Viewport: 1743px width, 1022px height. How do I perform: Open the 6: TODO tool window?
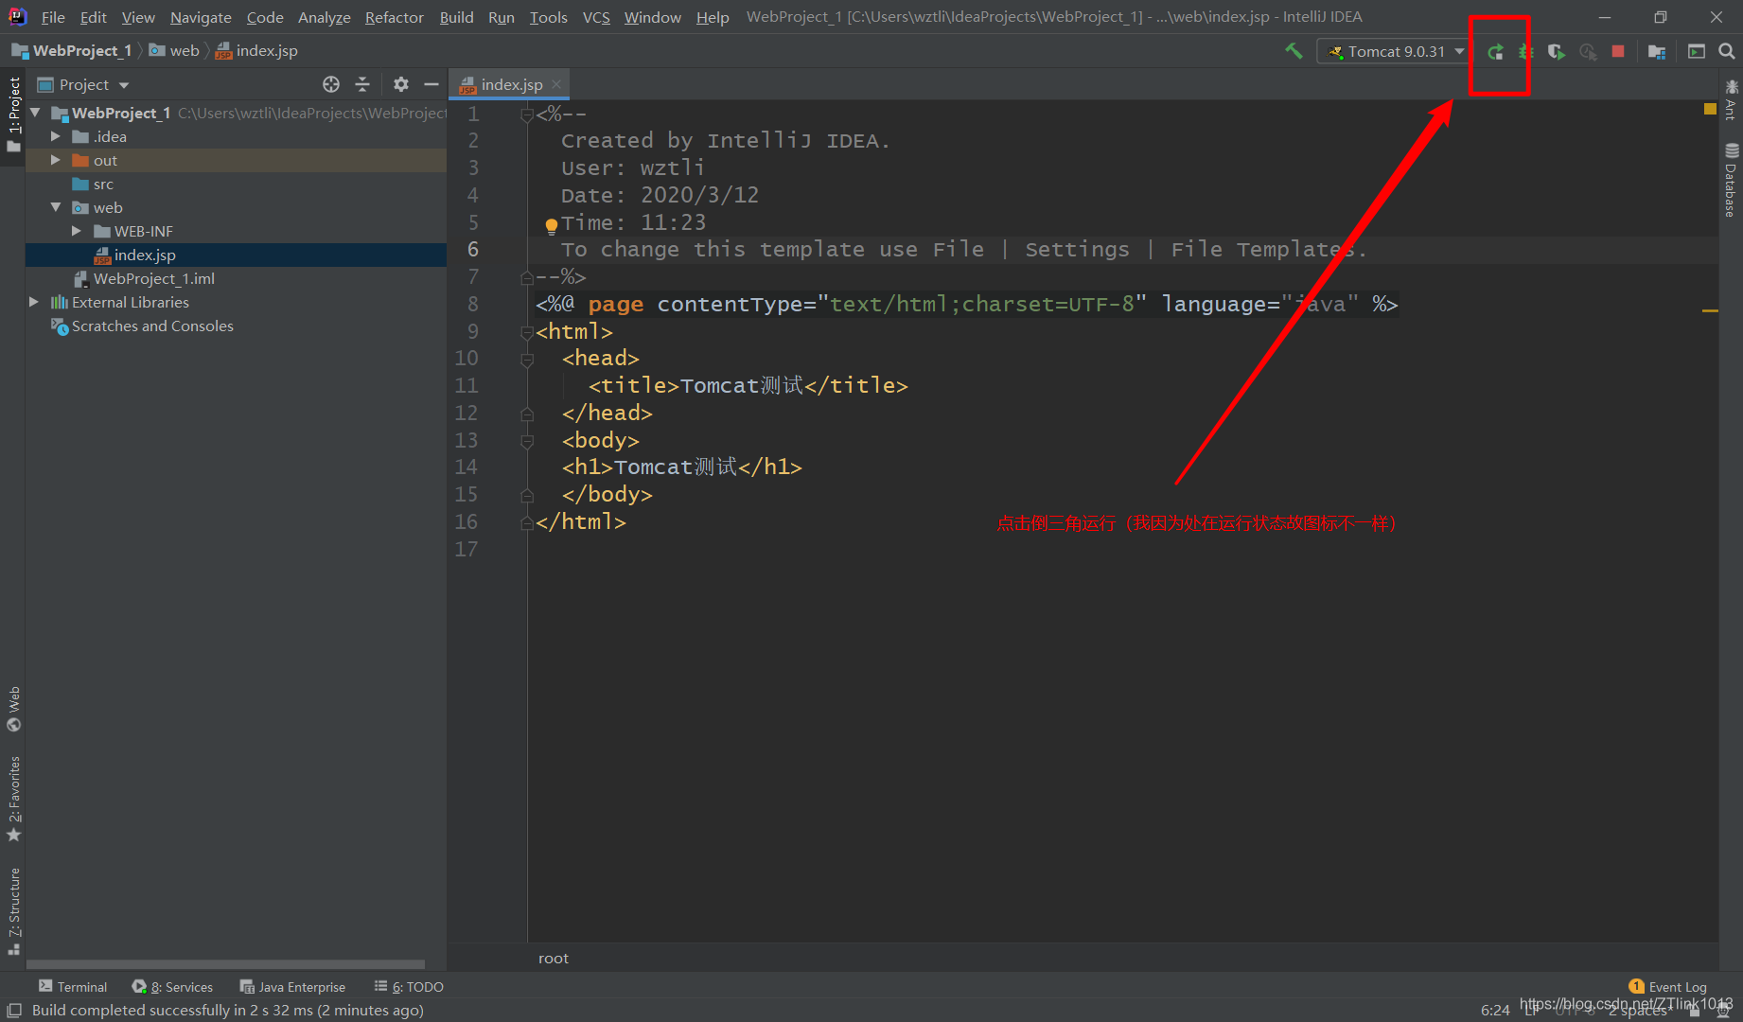409,986
